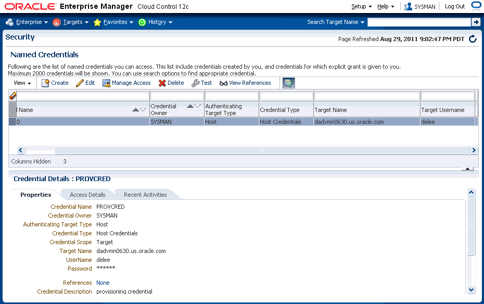Click the SYSMAN user link
Screen dimensions: 484x304
[x=425, y=7]
